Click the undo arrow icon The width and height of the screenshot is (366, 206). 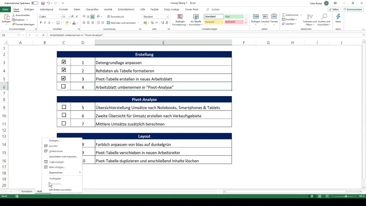[x=48, y=3]
